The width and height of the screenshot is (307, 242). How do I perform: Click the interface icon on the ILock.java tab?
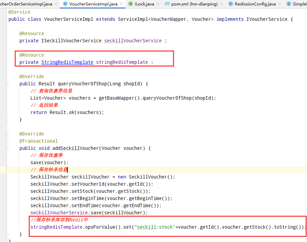point(130,4)
